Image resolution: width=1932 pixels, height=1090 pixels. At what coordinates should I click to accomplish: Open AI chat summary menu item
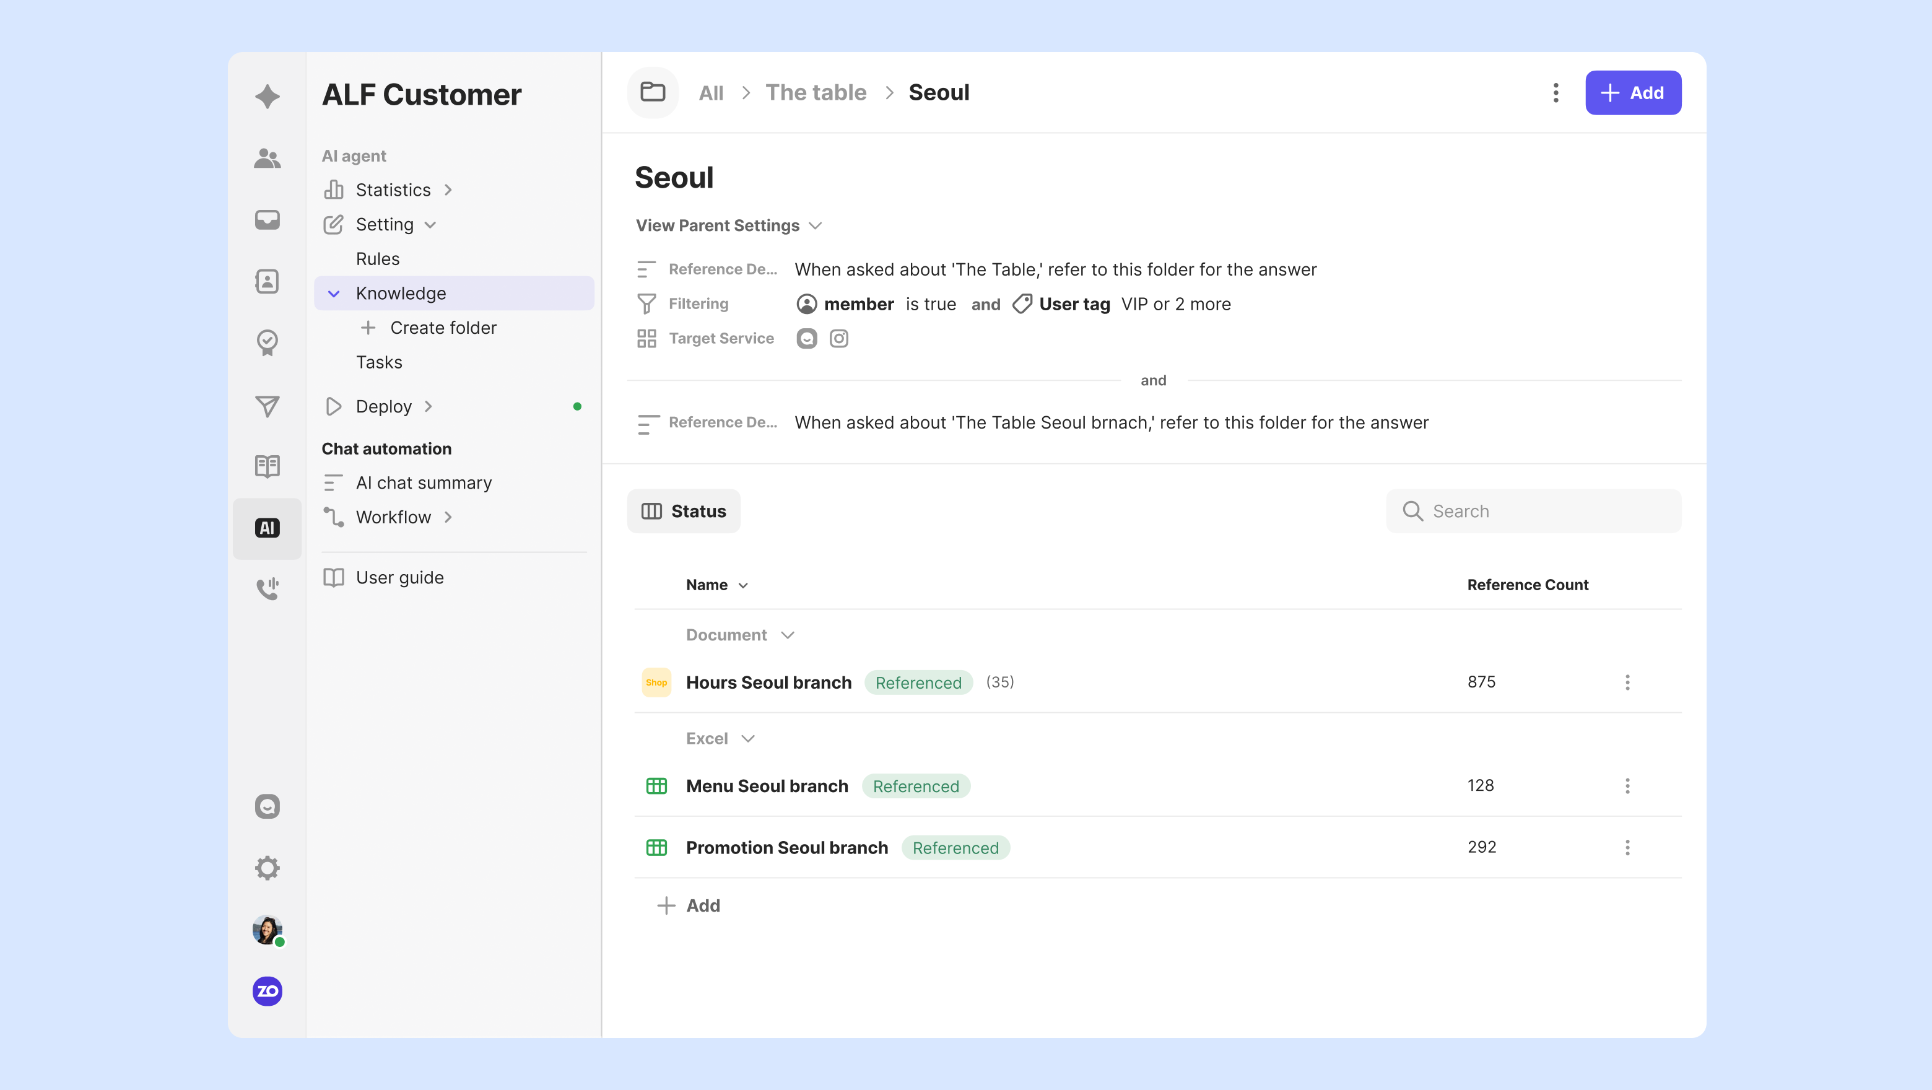point(423,482)
